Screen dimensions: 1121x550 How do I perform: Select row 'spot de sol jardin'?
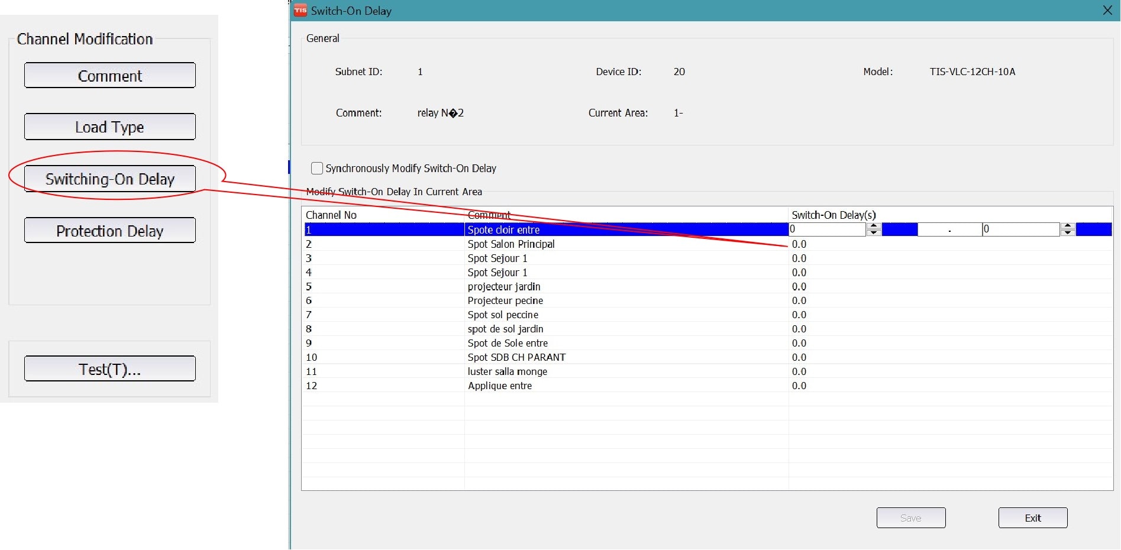(x=708, y=329)
